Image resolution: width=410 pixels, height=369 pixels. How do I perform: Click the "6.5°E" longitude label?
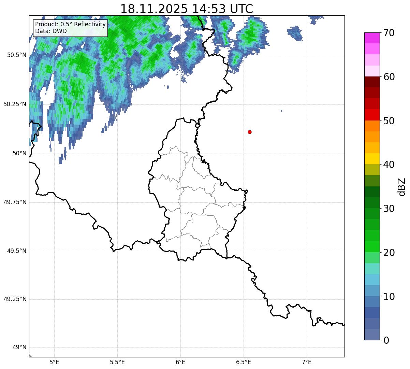click(244, 363)
